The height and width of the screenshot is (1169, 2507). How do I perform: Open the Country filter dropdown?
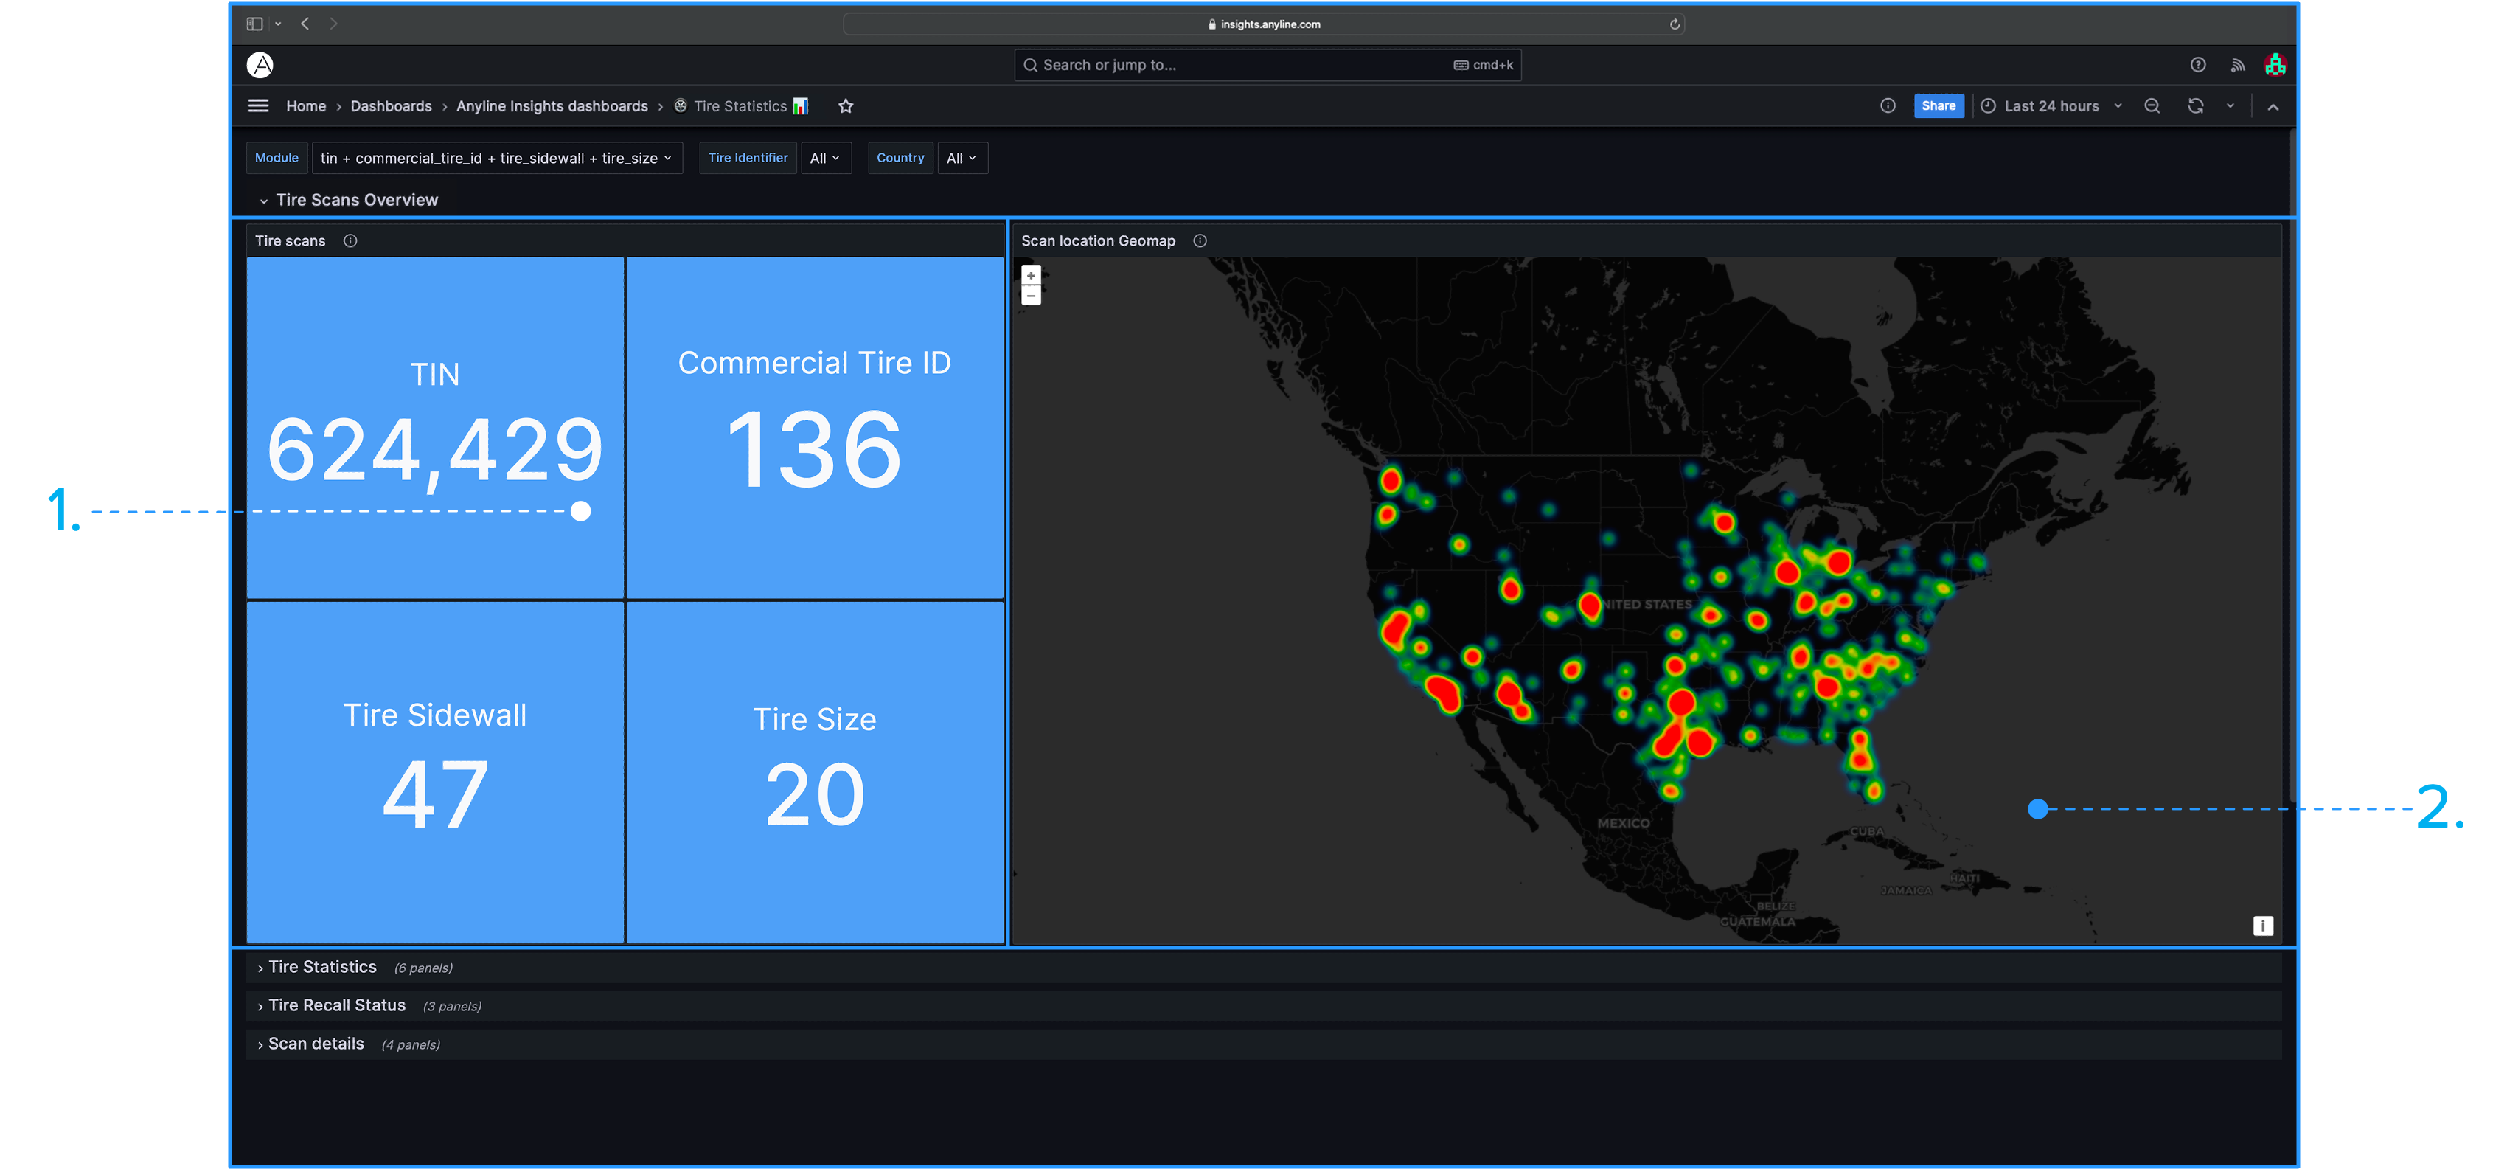coord(962,158)
